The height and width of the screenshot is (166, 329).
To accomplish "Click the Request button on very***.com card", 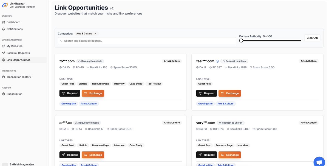I will [x=206, y=155].
